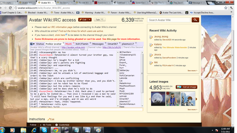Screen dimensions: 237x133
Task: Focus the Search Avatar Wiki field
Action: click(x=169, y=20)
